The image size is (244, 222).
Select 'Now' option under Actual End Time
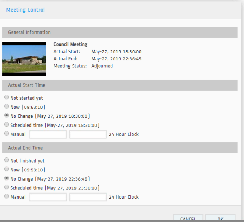[6, 169]
